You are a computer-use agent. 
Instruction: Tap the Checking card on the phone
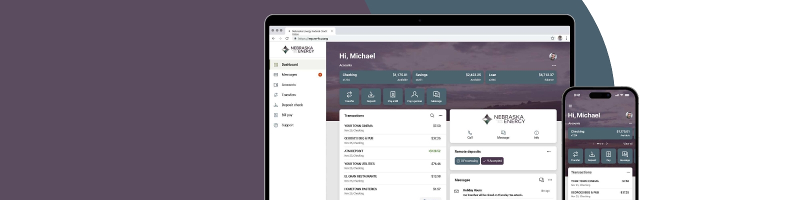click(600, 133)
